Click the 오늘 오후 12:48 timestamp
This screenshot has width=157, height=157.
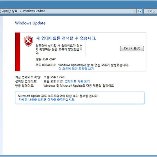tap(54, 77)
